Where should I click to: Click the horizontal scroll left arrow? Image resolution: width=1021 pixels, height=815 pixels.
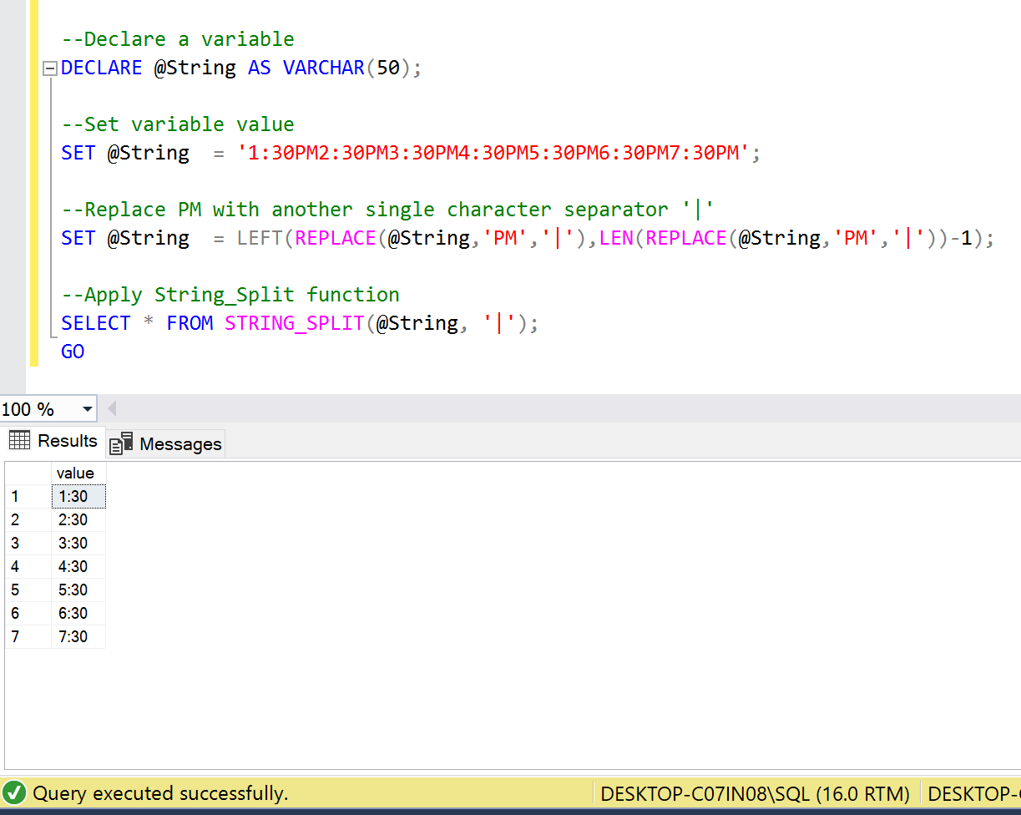[x=112, y=409]
